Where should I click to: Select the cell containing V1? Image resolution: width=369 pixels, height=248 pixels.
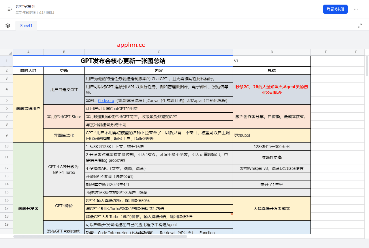pos(272,61)
